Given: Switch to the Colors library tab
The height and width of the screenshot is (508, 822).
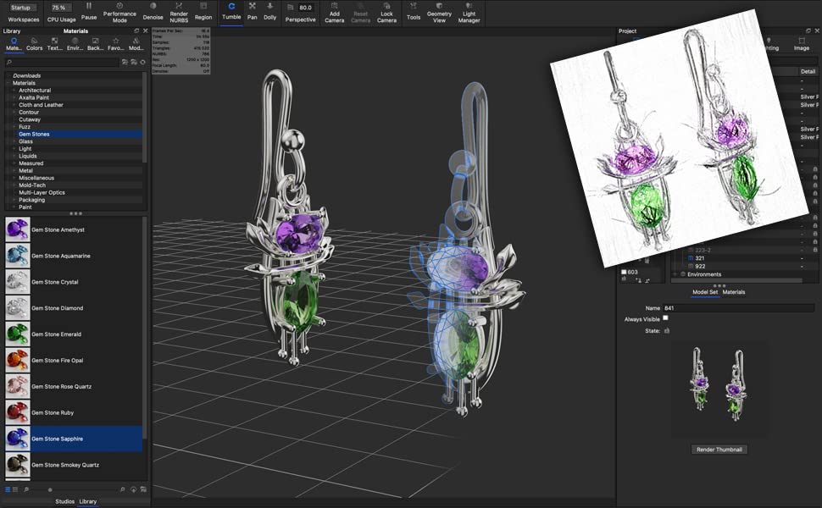Looking at the screenshot, I should (x=34, y=43).
